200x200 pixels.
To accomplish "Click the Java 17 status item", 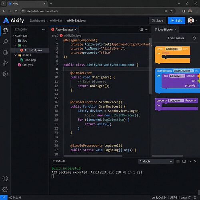I will (x=186, y=198).
